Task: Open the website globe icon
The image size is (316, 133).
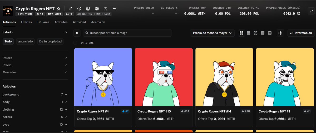Action: click(x=97, y=9)
